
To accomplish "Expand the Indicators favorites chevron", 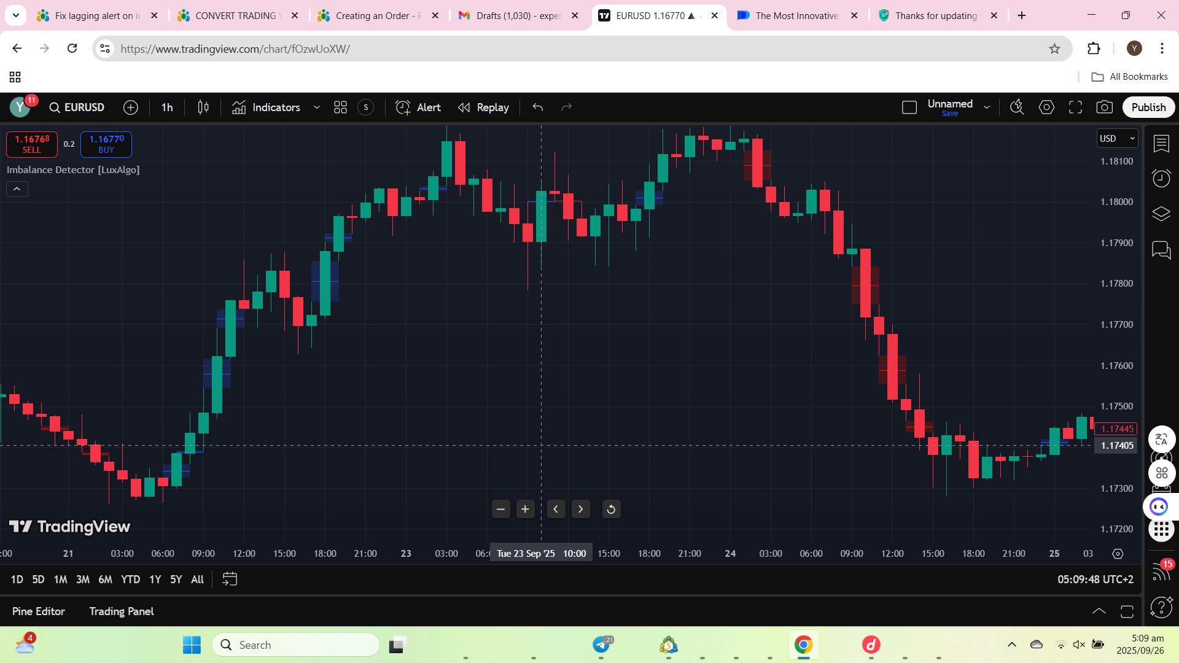I will (317, 107).
